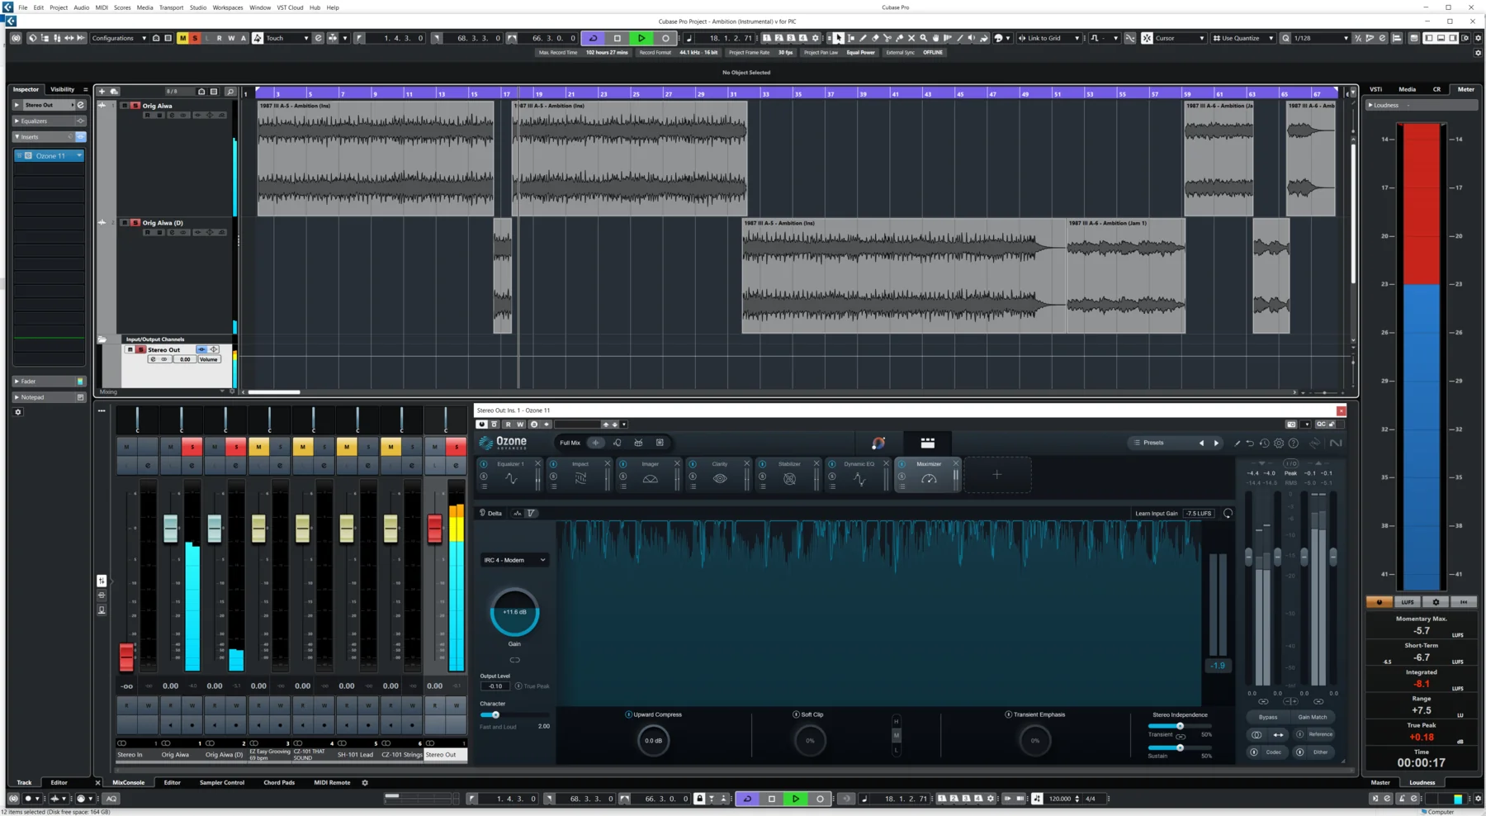
Task: Select the Clarity module in Ozone
Action: [x=719, y=464]
